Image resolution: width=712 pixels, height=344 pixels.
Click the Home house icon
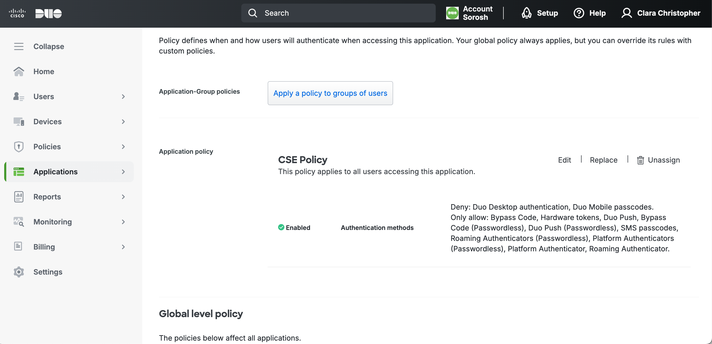[19, 72]
